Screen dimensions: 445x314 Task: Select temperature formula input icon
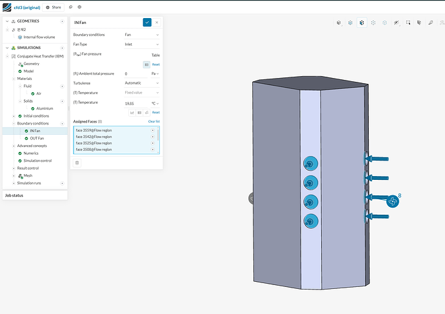coord(146,113)
